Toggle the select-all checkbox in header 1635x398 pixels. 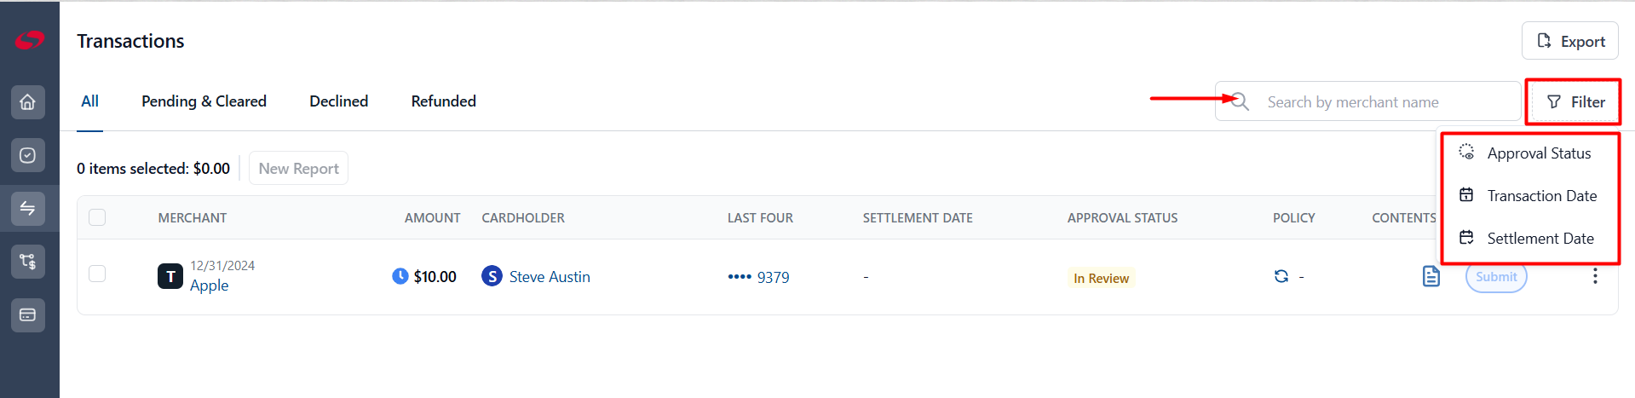(97, 217)
